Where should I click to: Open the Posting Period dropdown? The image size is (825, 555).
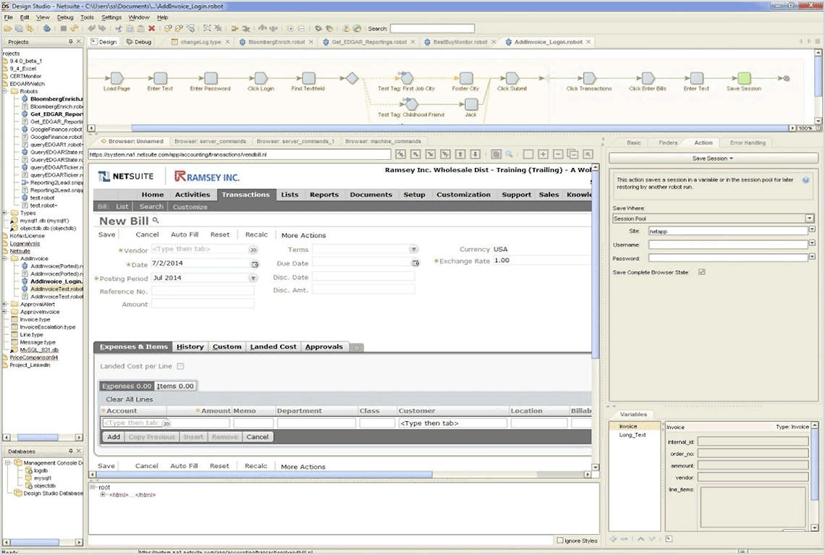pos(253,278)
